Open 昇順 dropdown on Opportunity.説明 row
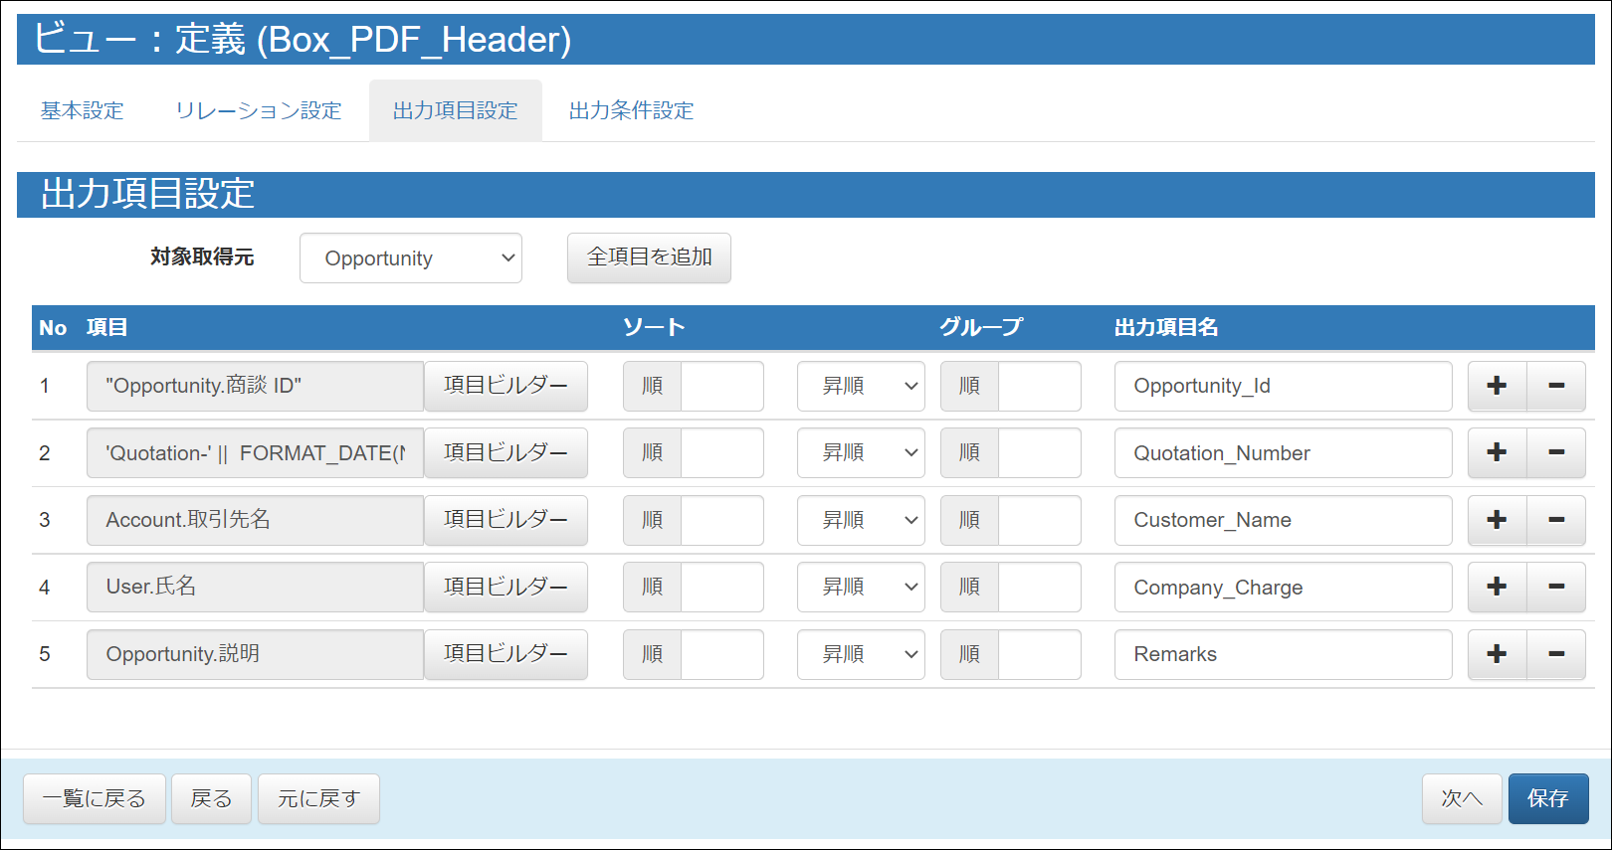 pyautogui.click(x=861, y=654)
